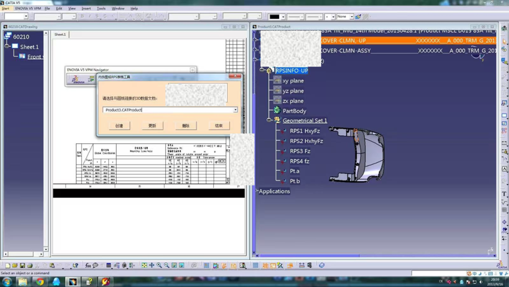Select RPS4 fz point in tree
The width and height of the screenshot is (509, 287).
pyautogui.click(x=299, y=161)
